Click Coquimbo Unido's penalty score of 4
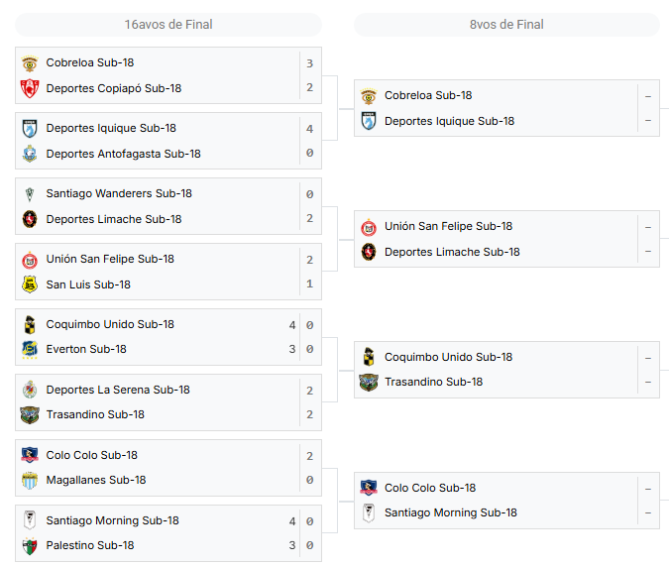Viewport: 669px width, 567px height. (291, 325)
